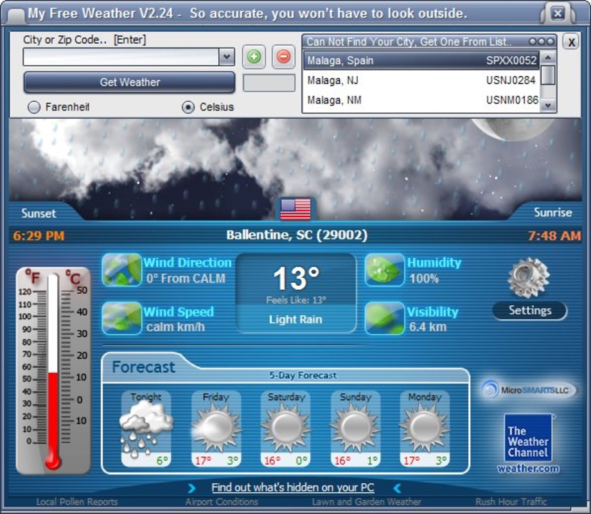Select the Farenheit radio button
This screenshot has width=591, height=514.
pos(34,107)
